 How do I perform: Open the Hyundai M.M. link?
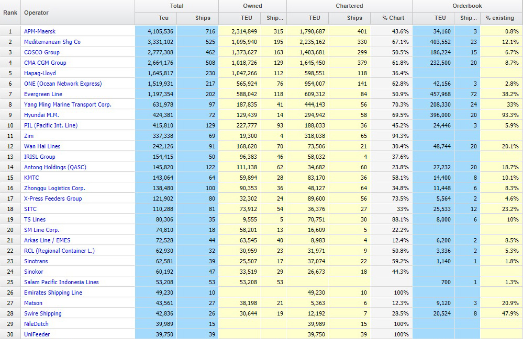41,115
